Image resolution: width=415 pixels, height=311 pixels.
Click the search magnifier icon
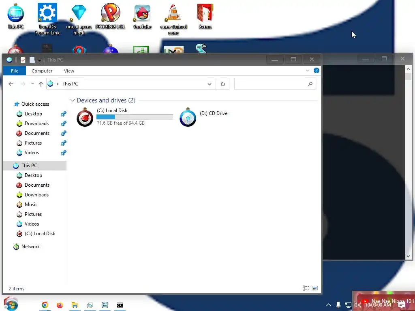click(310, 84)
